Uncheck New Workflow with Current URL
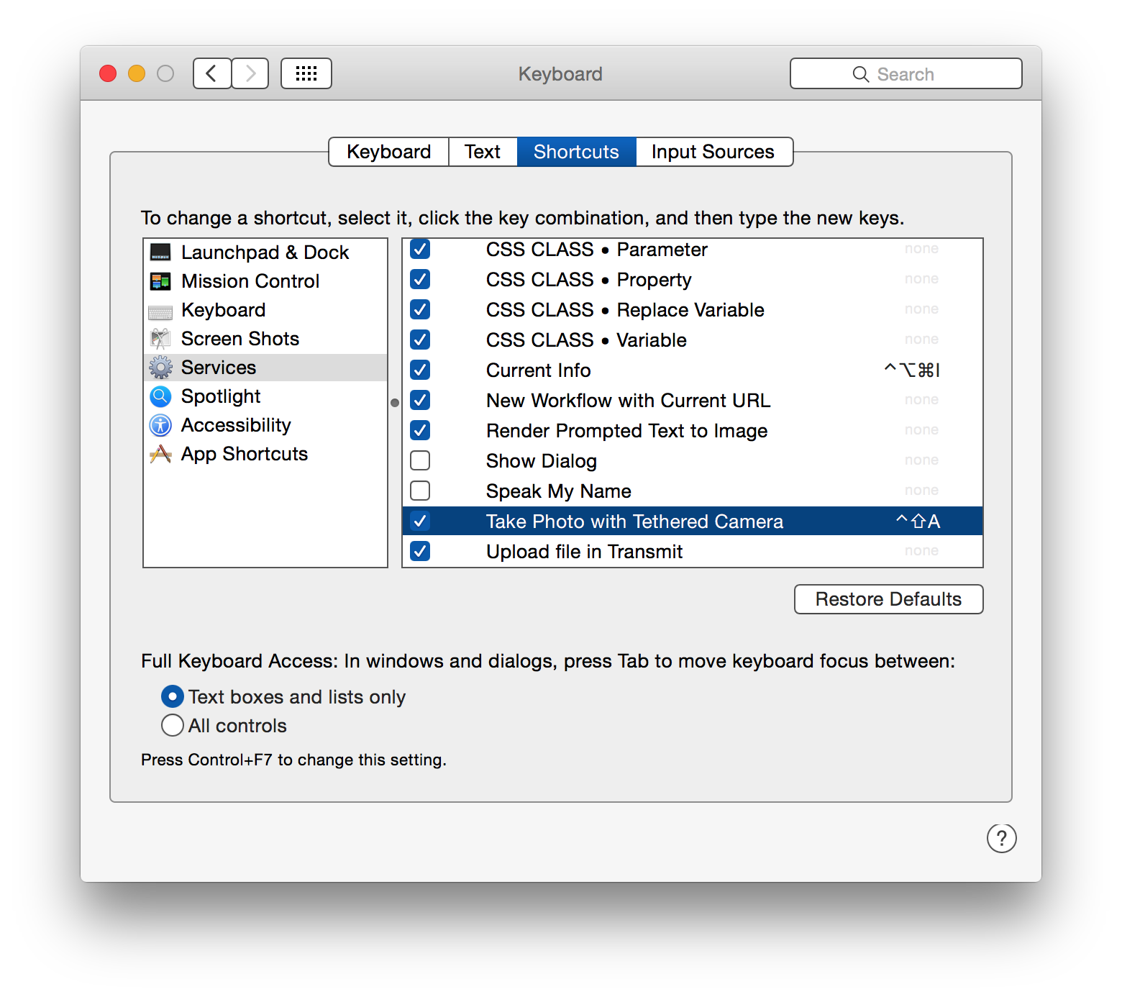This screenshot has width=1122, height=997. [x=420, y=400]
